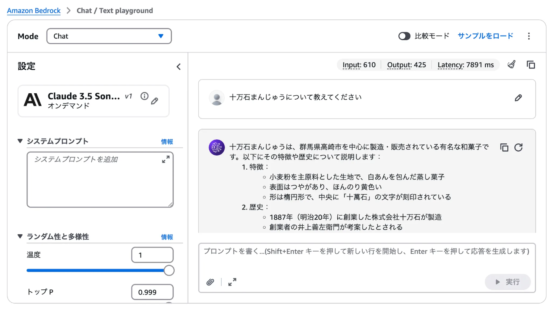This screenshot has height=311, width=551.
Task: Click the 温度 slider handle
Action: pos(169,270)
